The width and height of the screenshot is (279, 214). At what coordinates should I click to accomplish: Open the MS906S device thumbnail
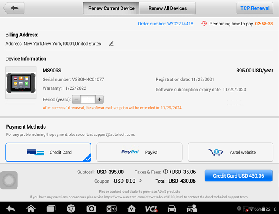(x=21, y=83)
